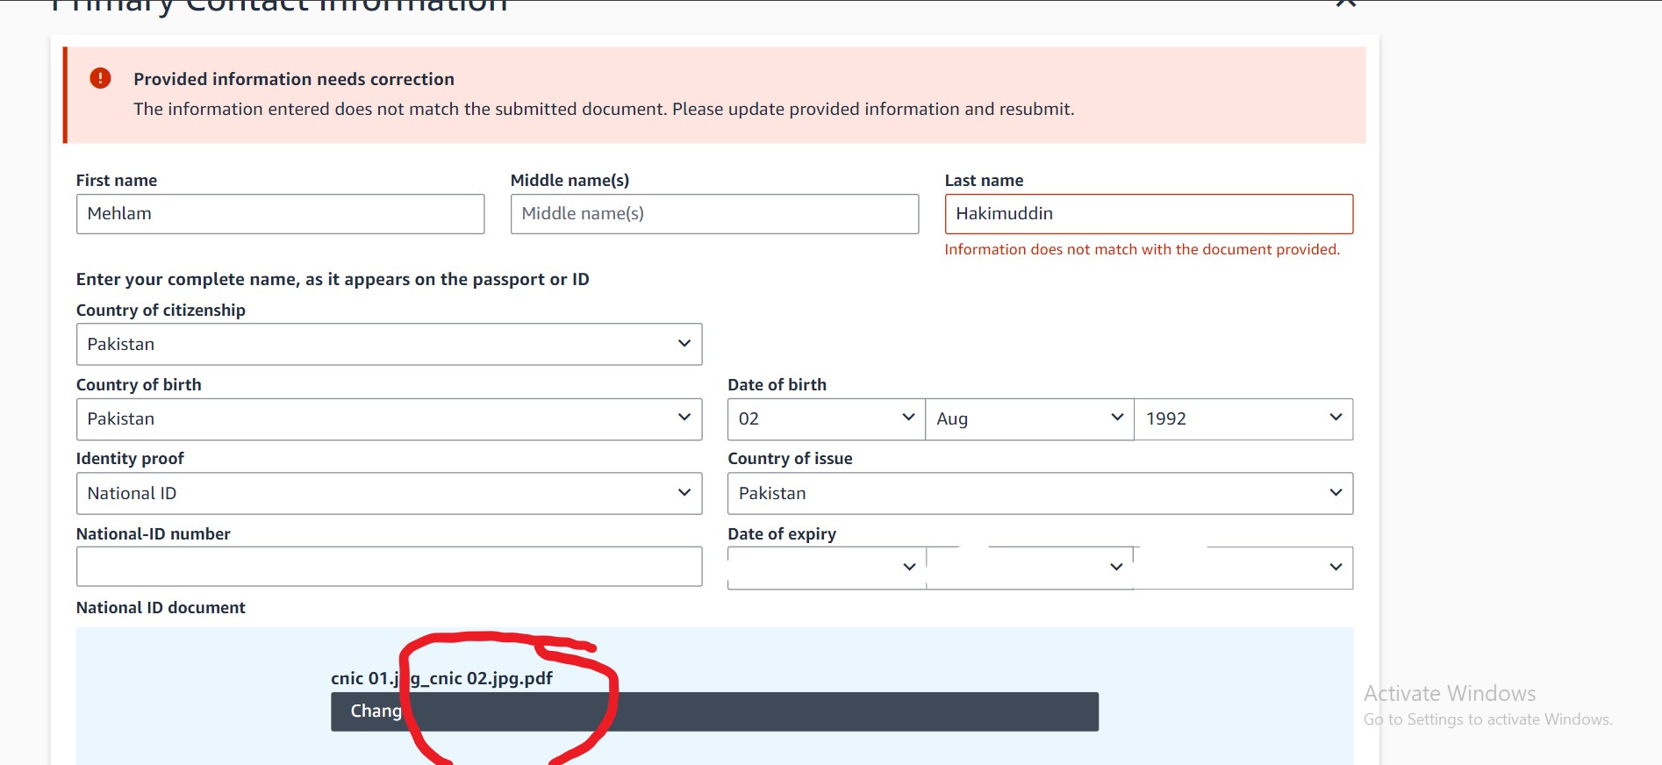The height and width of the screenshot is (765, 1662).
Task: Click the Last name field containing Hakimuddin
Action: tap(1149, 214)
